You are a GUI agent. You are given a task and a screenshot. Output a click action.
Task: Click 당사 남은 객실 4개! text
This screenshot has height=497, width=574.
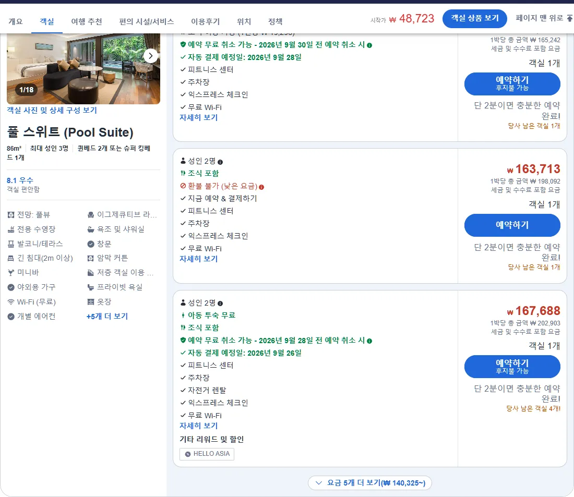(x=533, y=408)
